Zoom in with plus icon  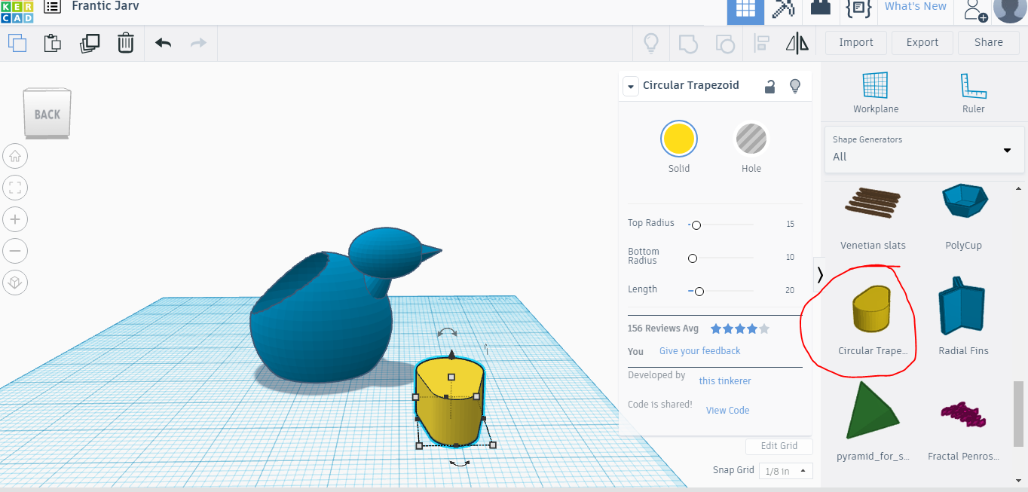click(x=16, y=219)
